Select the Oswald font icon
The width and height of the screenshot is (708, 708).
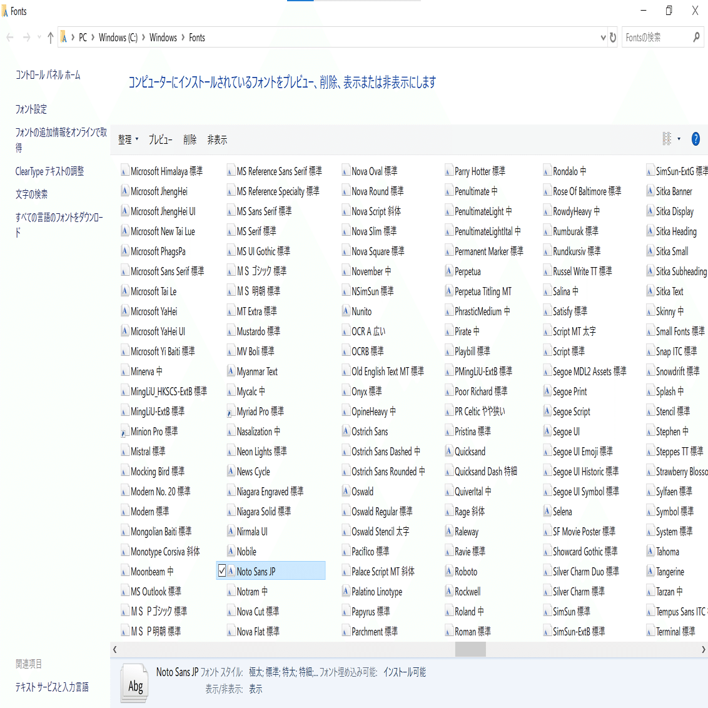[x=346, y=491]
